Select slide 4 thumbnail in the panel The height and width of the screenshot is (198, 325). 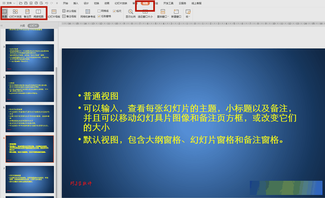[29, 88]
